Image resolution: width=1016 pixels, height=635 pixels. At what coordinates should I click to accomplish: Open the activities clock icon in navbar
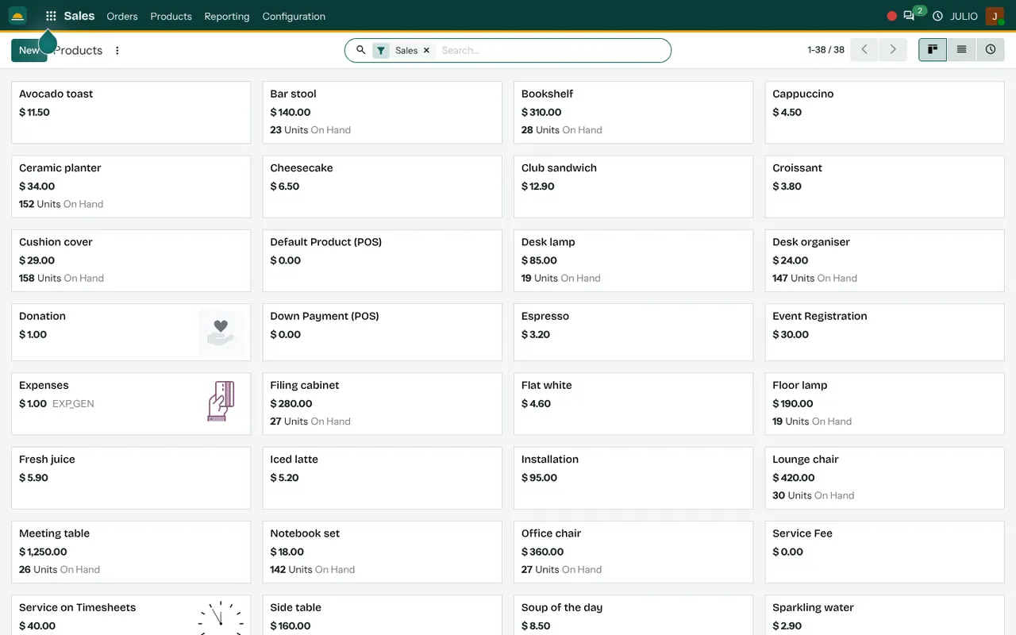937,16
